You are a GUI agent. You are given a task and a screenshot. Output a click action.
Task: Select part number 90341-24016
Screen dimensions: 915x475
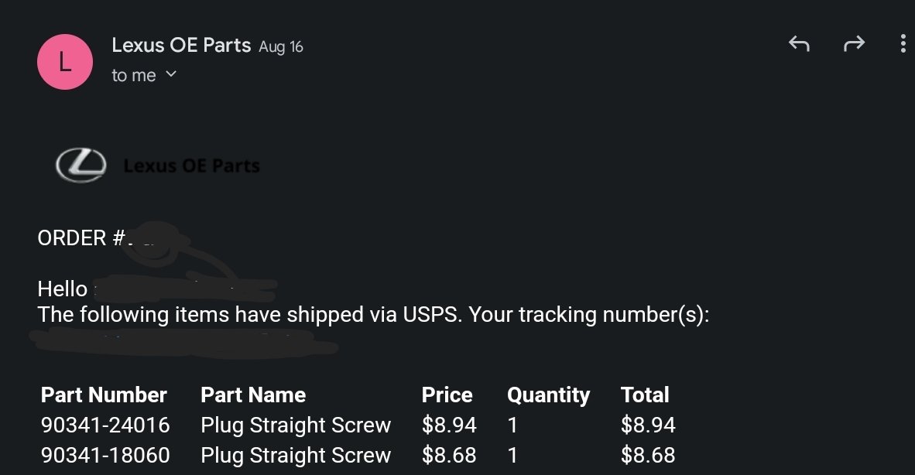(x=105, y=425)
